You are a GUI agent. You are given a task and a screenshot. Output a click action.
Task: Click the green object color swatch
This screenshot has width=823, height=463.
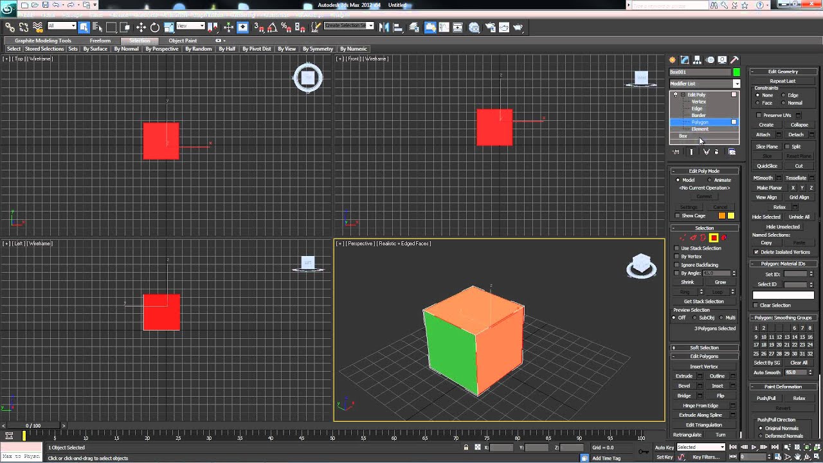click(736, 72)
